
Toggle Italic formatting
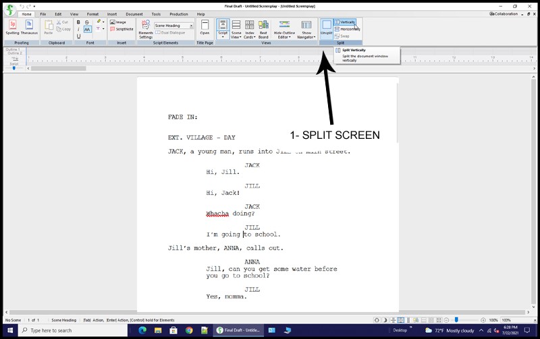(78, 29)
